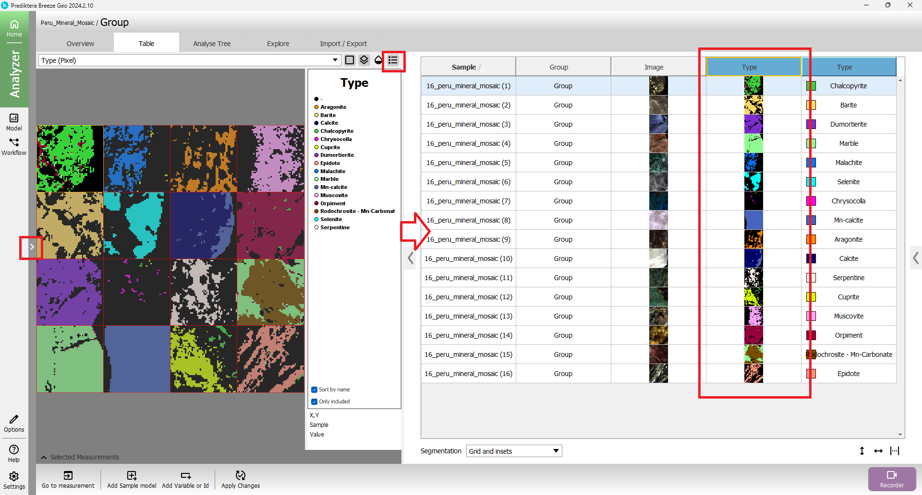Click the layers overlay icon
The width and height of the screenshot is (922, 495).
[364, 60]
